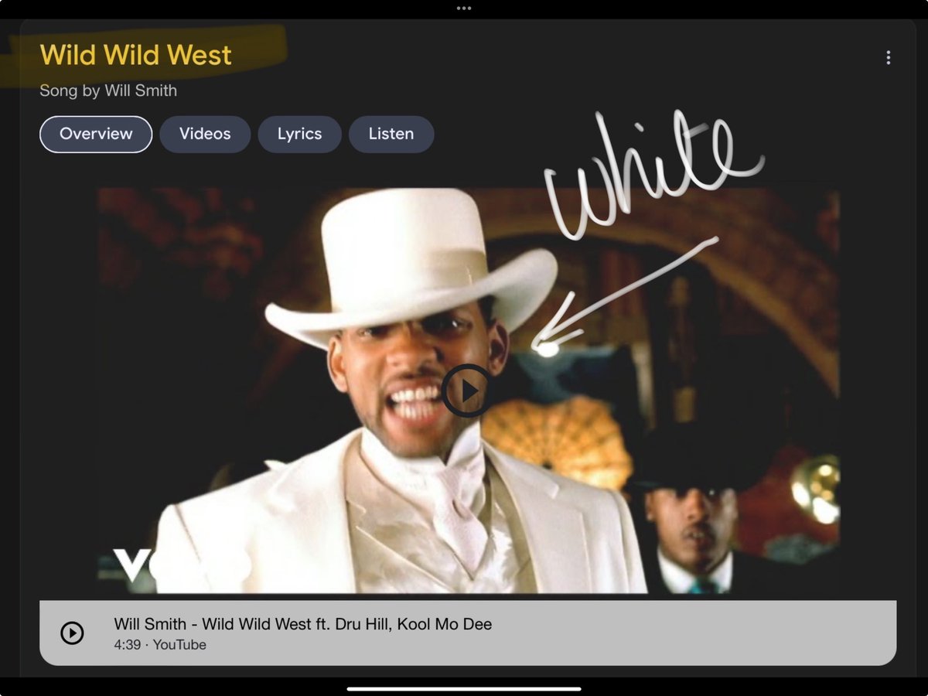The width and height of the screenshot is (928, 696).
Task: Tap the home indicator bar at bottom
Action: (x=464, y=688)
